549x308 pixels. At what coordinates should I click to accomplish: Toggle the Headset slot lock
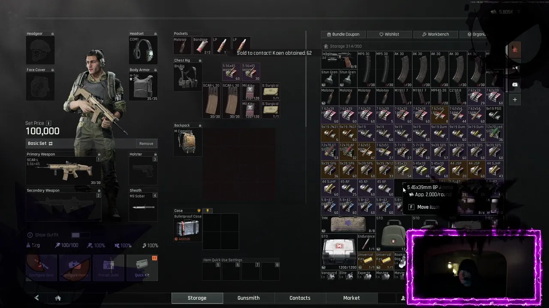(155, 34)
